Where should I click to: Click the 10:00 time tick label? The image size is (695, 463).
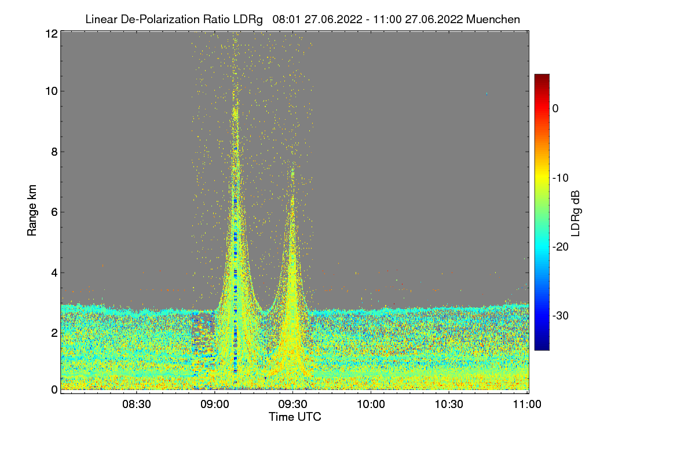[371, 405]
